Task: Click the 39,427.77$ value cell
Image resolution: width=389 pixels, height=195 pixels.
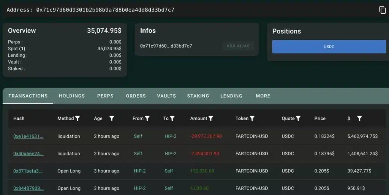Action: (x=359, y=171)
